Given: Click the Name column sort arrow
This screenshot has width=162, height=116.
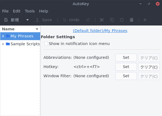Looking at the screenshot, I should pos(37,29).
